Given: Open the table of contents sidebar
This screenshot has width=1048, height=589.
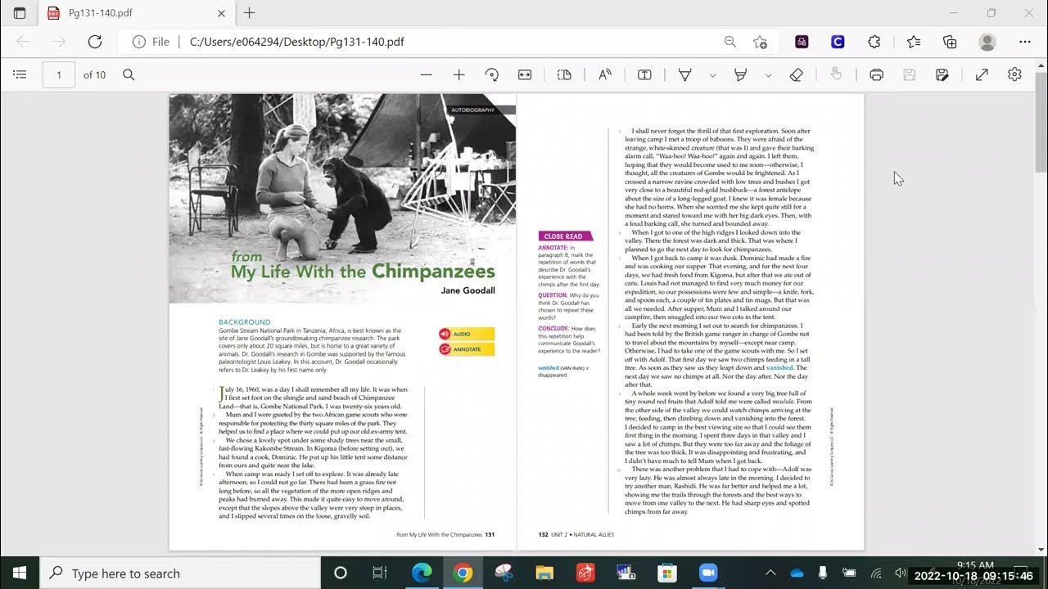Looking at the screenshot, I should (x=20, y=74).
